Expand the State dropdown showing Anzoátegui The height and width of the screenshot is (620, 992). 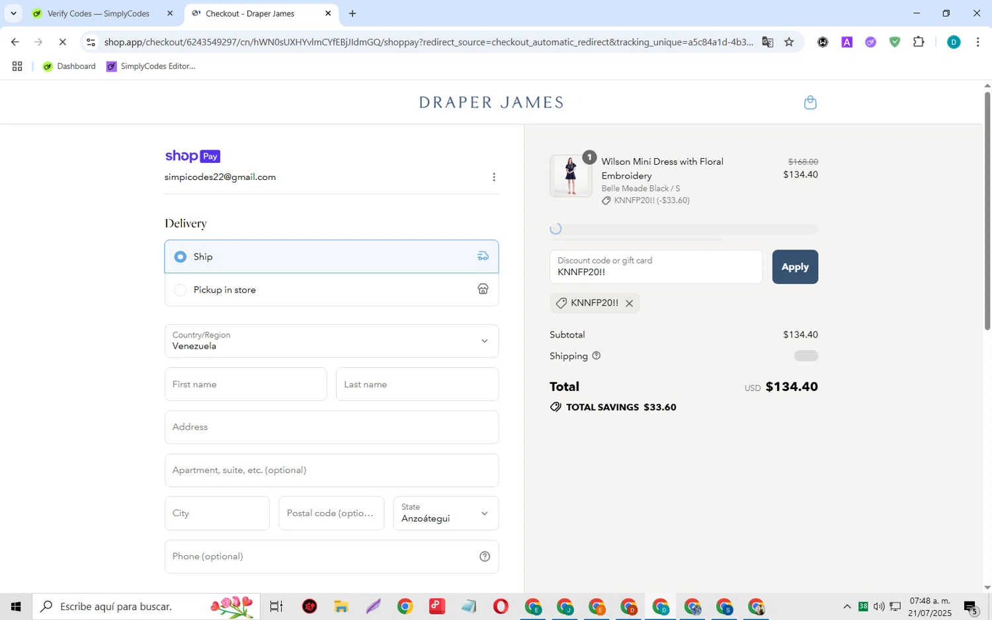pos(446,513)
